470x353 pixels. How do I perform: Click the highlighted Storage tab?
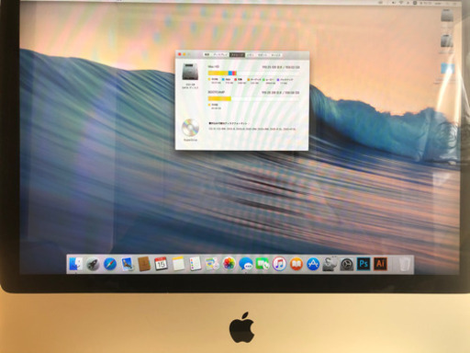pos(237,54)
